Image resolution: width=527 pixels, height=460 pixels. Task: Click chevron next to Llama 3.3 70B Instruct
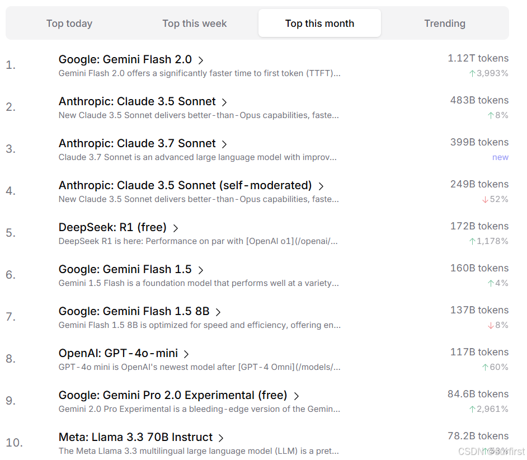pyautogui.click(x=221, y=438)
